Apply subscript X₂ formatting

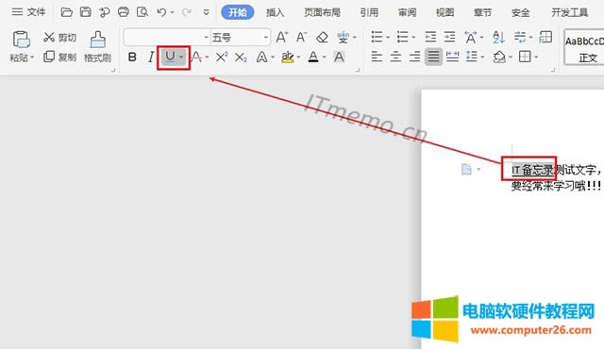click(241, 58)
